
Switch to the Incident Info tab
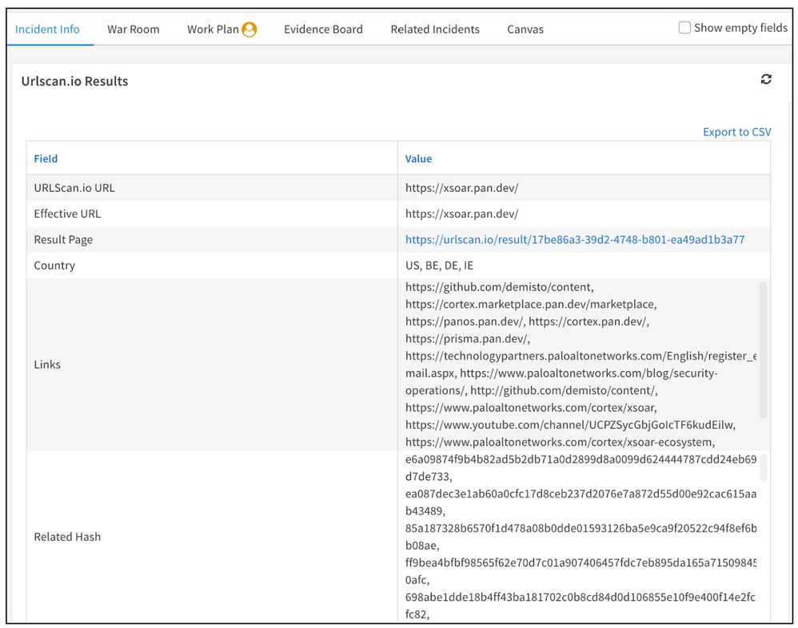[x=48, y=30]
